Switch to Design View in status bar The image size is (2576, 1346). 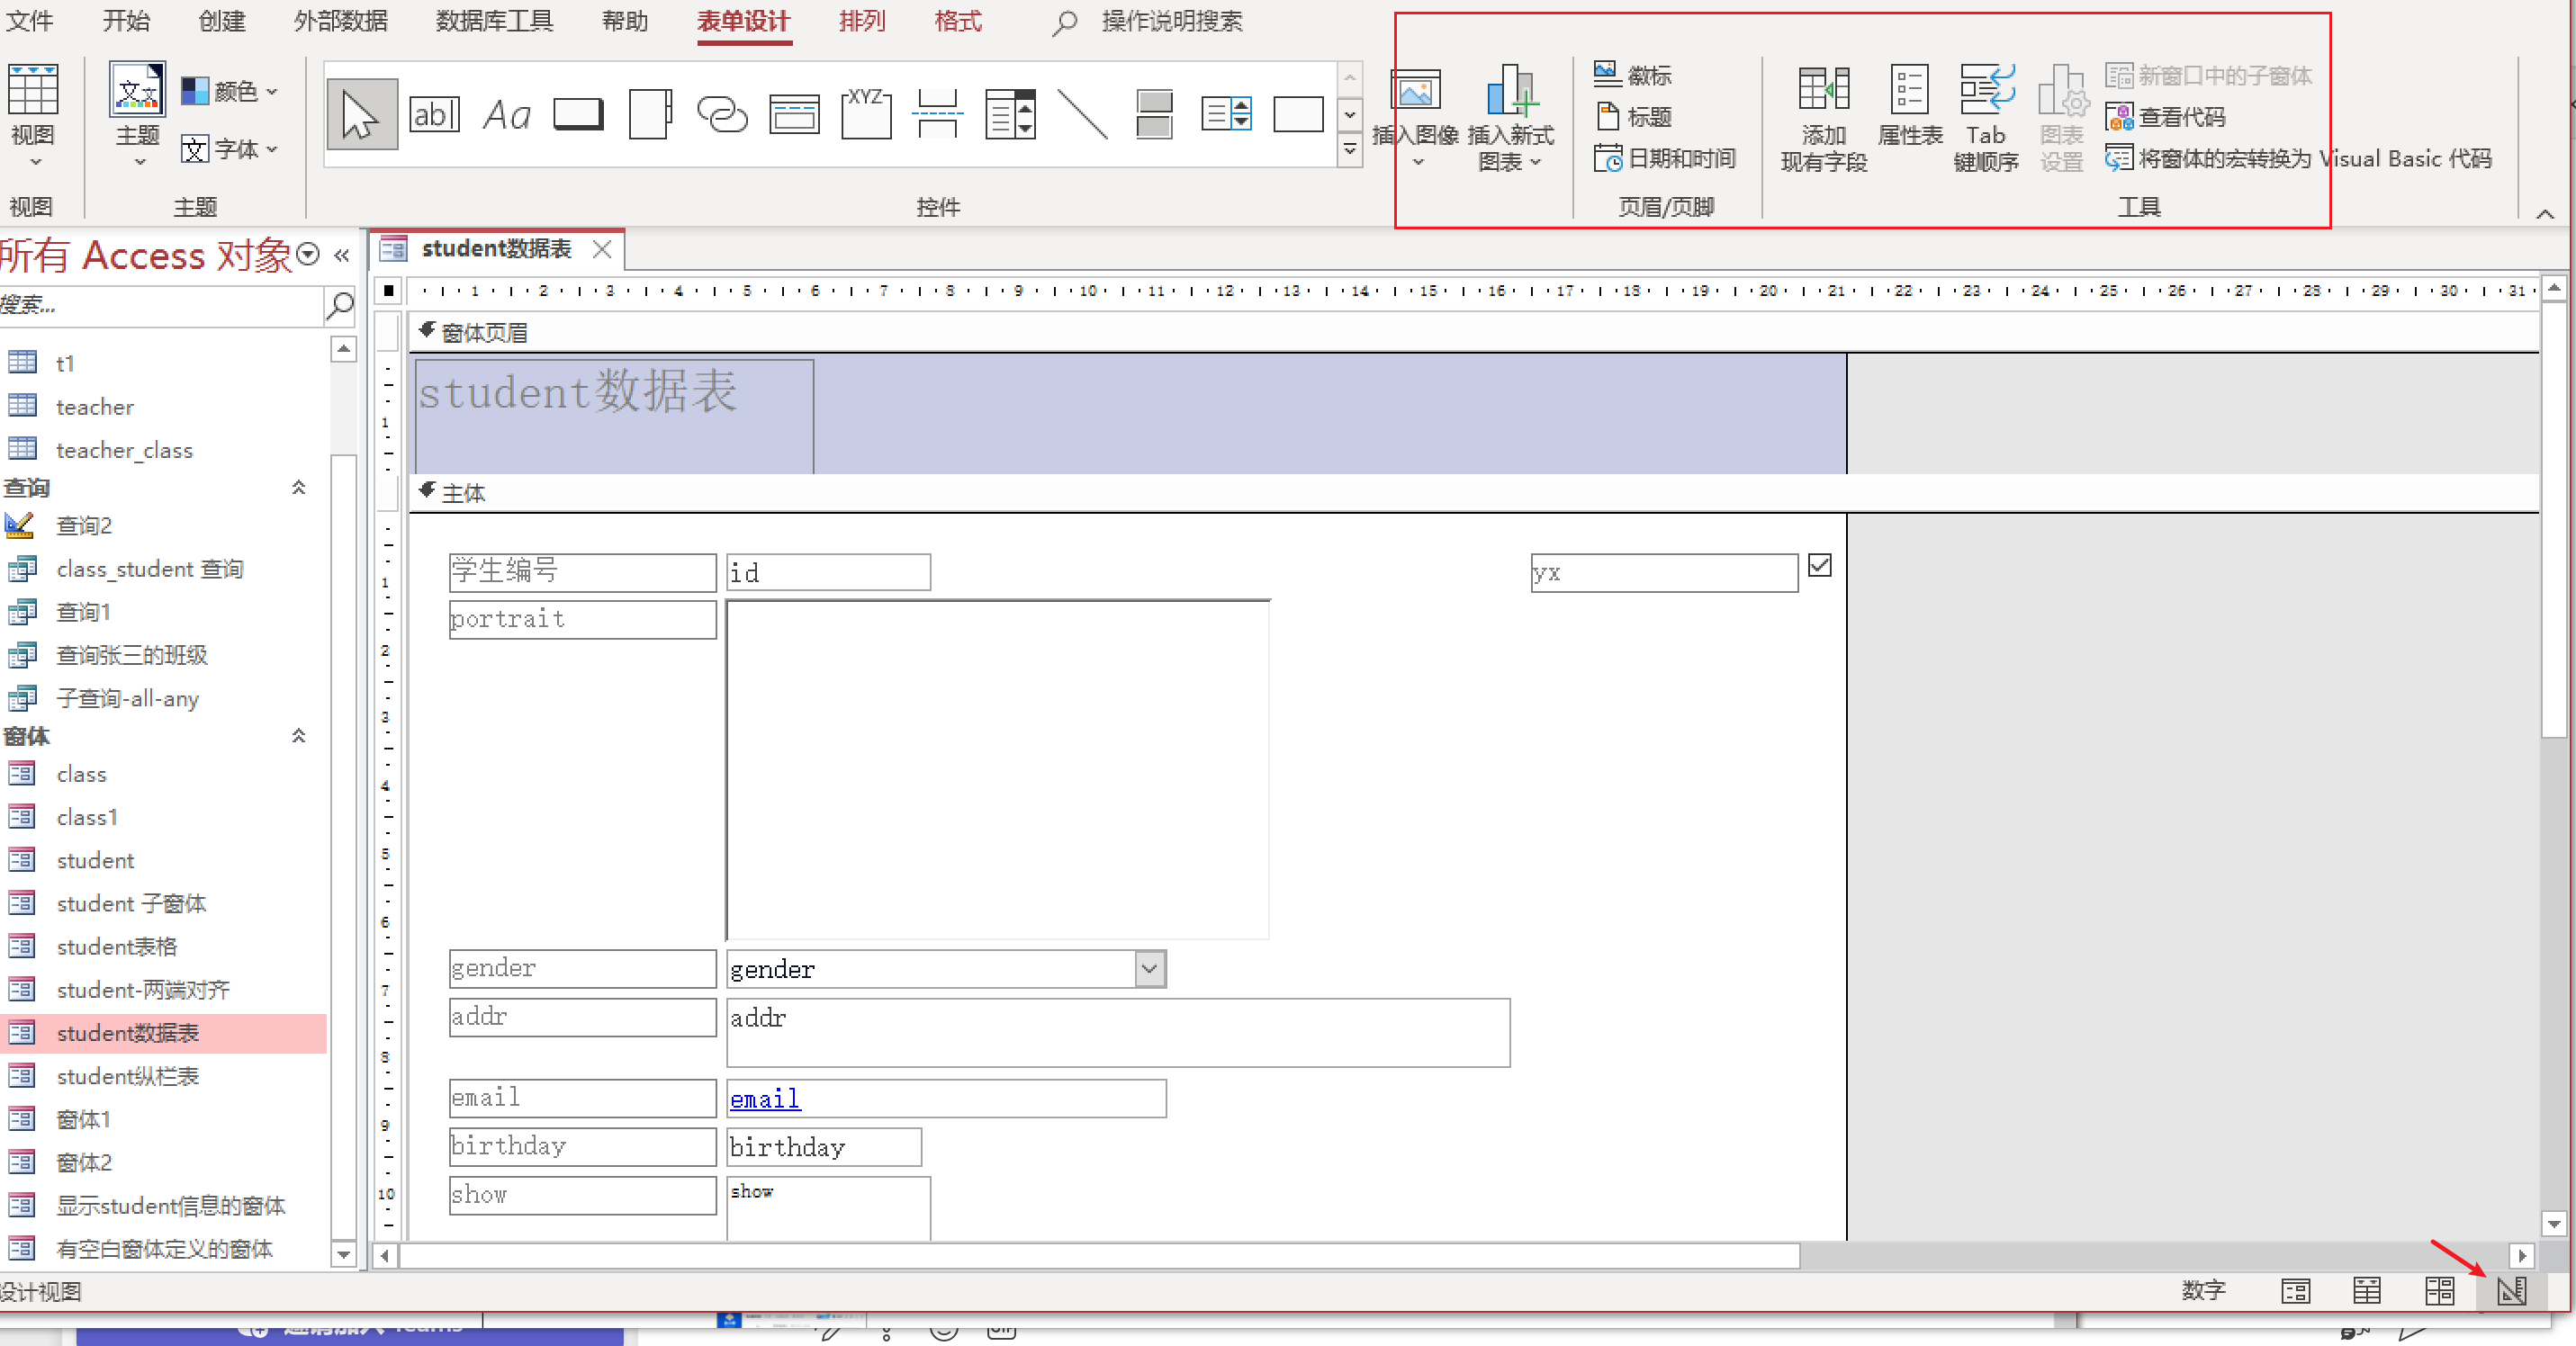(2510, 1291)
